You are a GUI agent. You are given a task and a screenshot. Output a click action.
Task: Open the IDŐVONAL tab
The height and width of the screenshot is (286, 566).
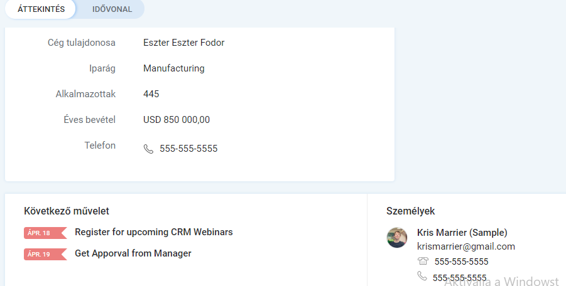112,9
